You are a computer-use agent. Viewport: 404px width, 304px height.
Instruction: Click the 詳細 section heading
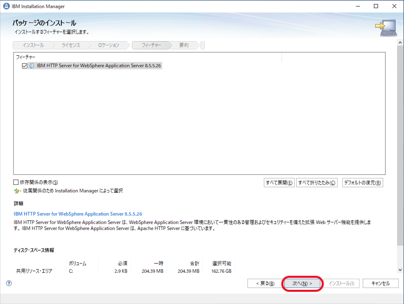coord(18,203)
